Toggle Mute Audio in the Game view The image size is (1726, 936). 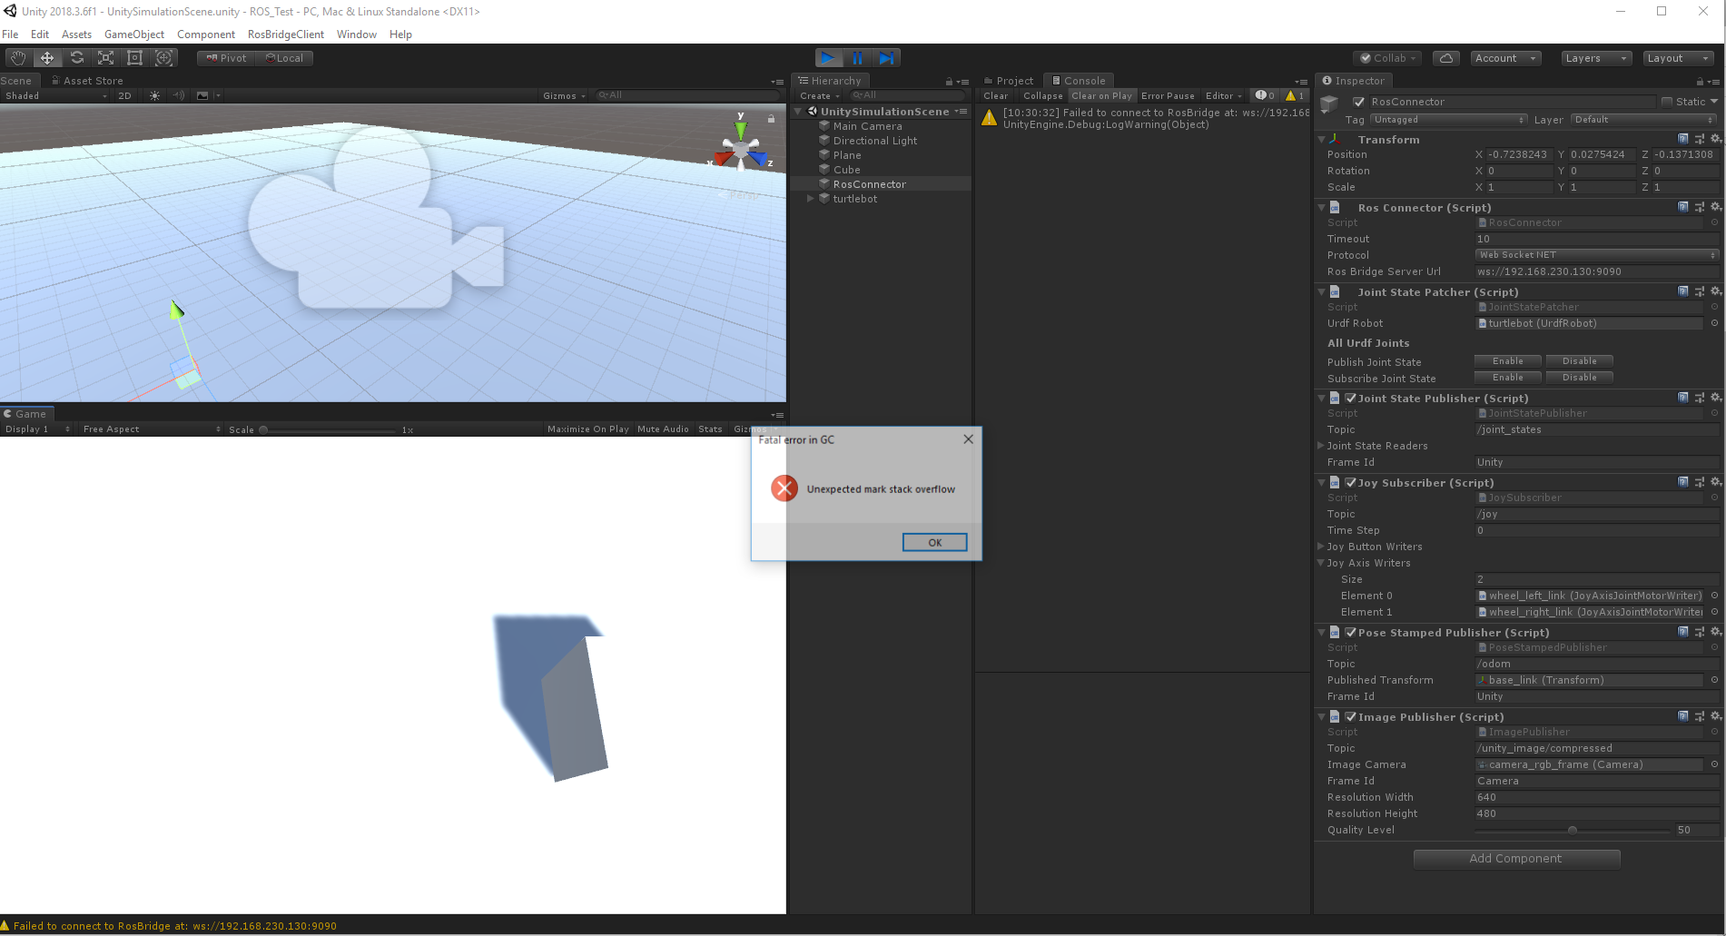tap(663, 429)
